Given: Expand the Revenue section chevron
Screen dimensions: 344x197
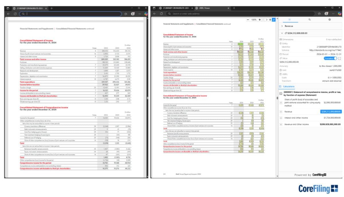Looking at the screenshot, I should pos(282,26).
